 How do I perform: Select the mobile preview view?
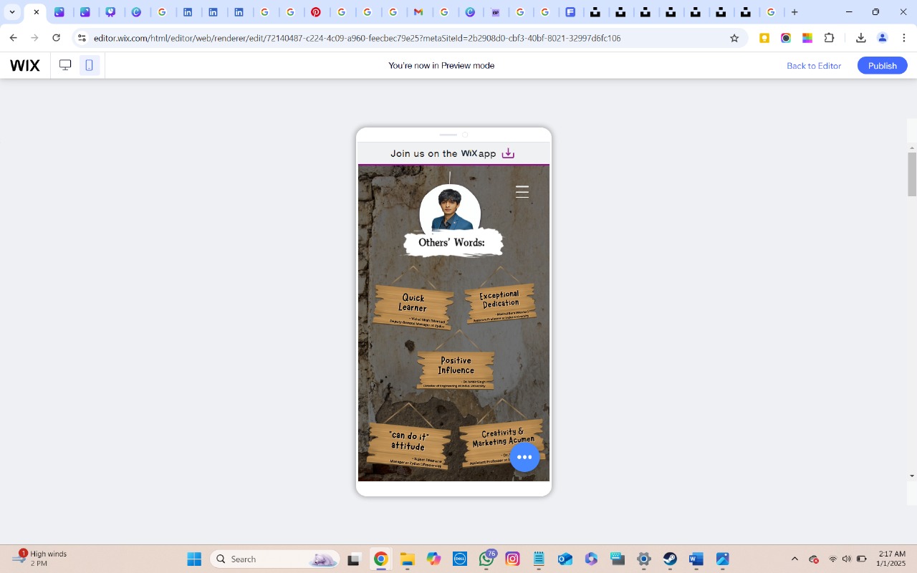(89, 65)
